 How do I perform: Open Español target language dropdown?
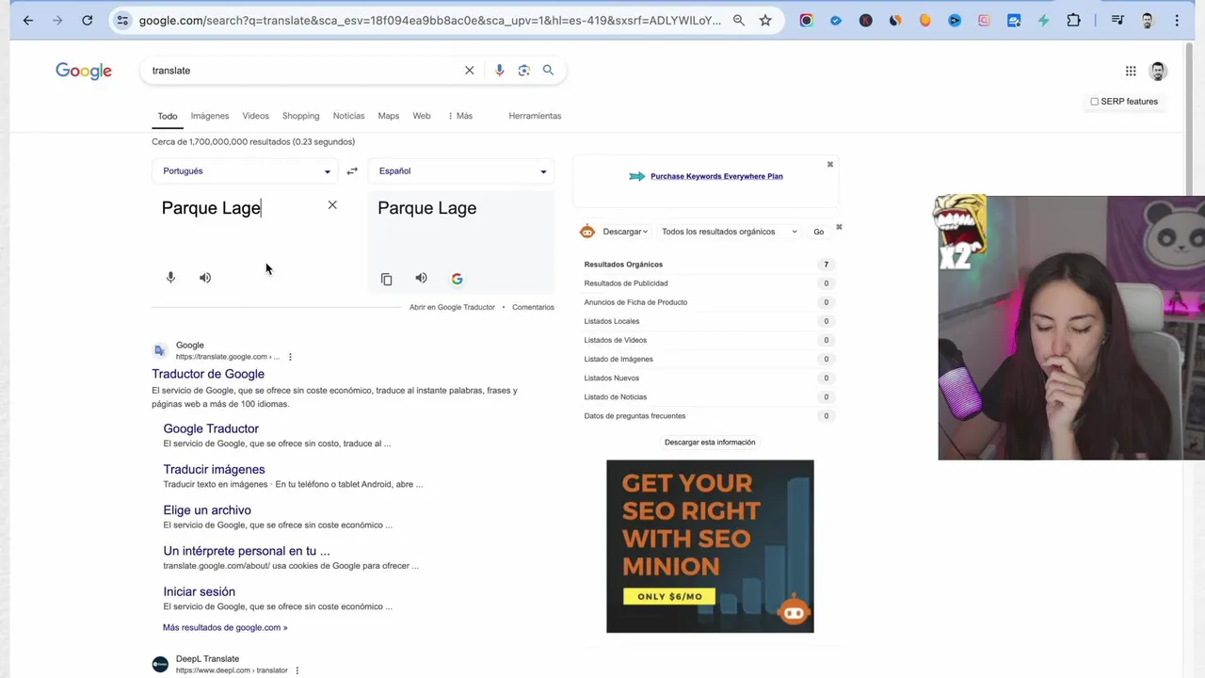click(461, 171)
